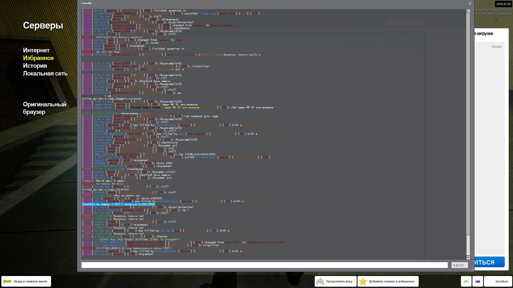This screenshot has height=288, width=513.
Task: Click Продолжить игру button
Action: [x=336, y=281]
